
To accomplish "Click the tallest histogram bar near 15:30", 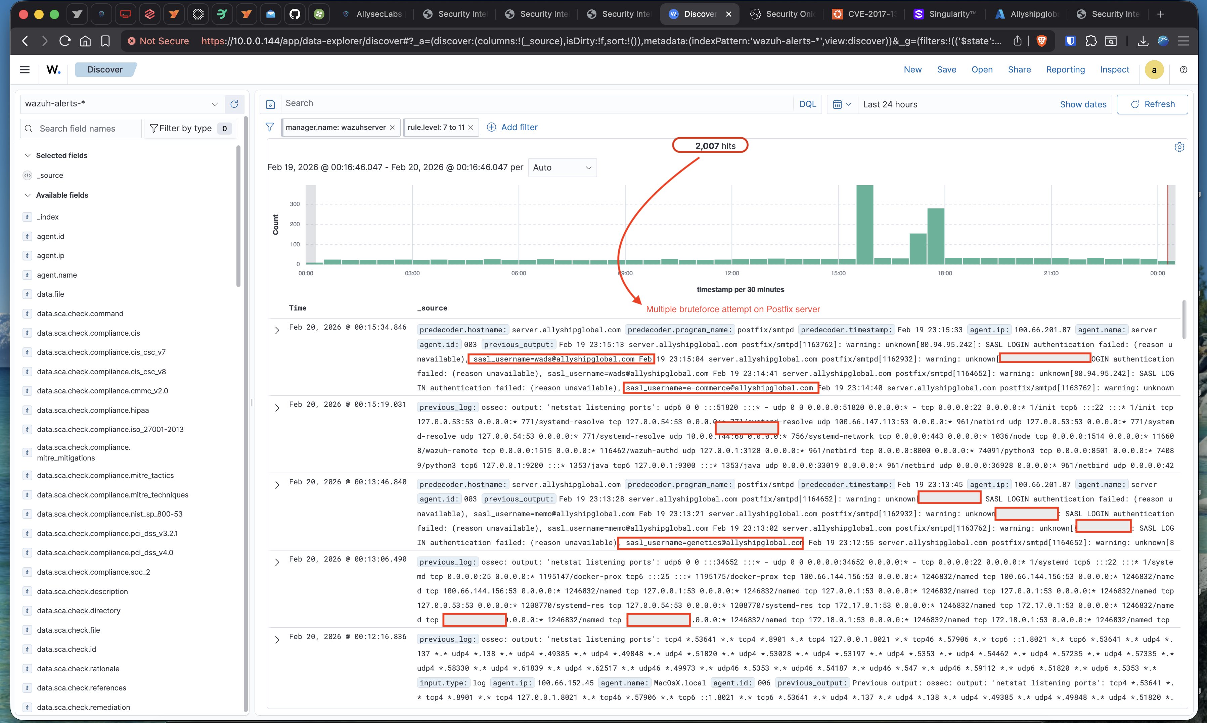I will coord(865,225).
